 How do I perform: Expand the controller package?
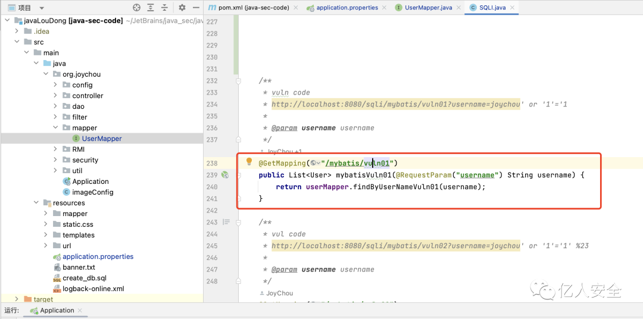55,96
